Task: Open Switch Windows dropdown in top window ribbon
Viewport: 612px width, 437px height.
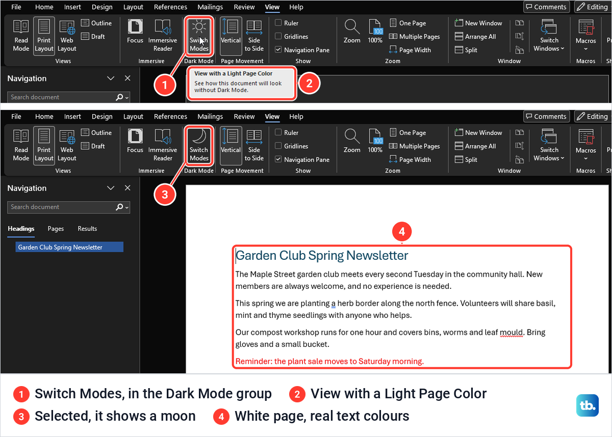Action: pos(549,36)
